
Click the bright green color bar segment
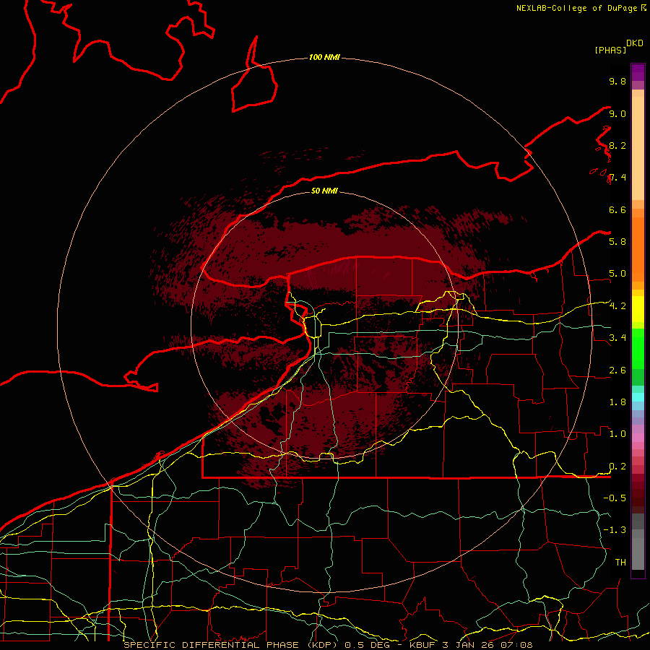pos(638,348)
